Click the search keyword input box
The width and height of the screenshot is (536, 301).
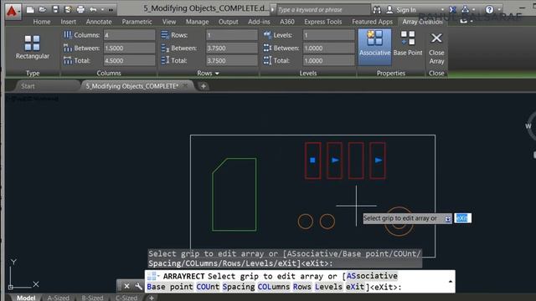tap(323, 10)
